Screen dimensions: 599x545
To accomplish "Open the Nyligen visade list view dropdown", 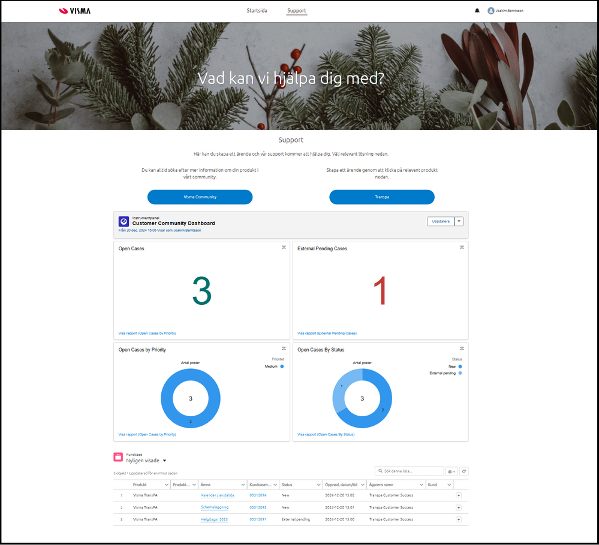I will pyautogui.click(x=165, y=461).
